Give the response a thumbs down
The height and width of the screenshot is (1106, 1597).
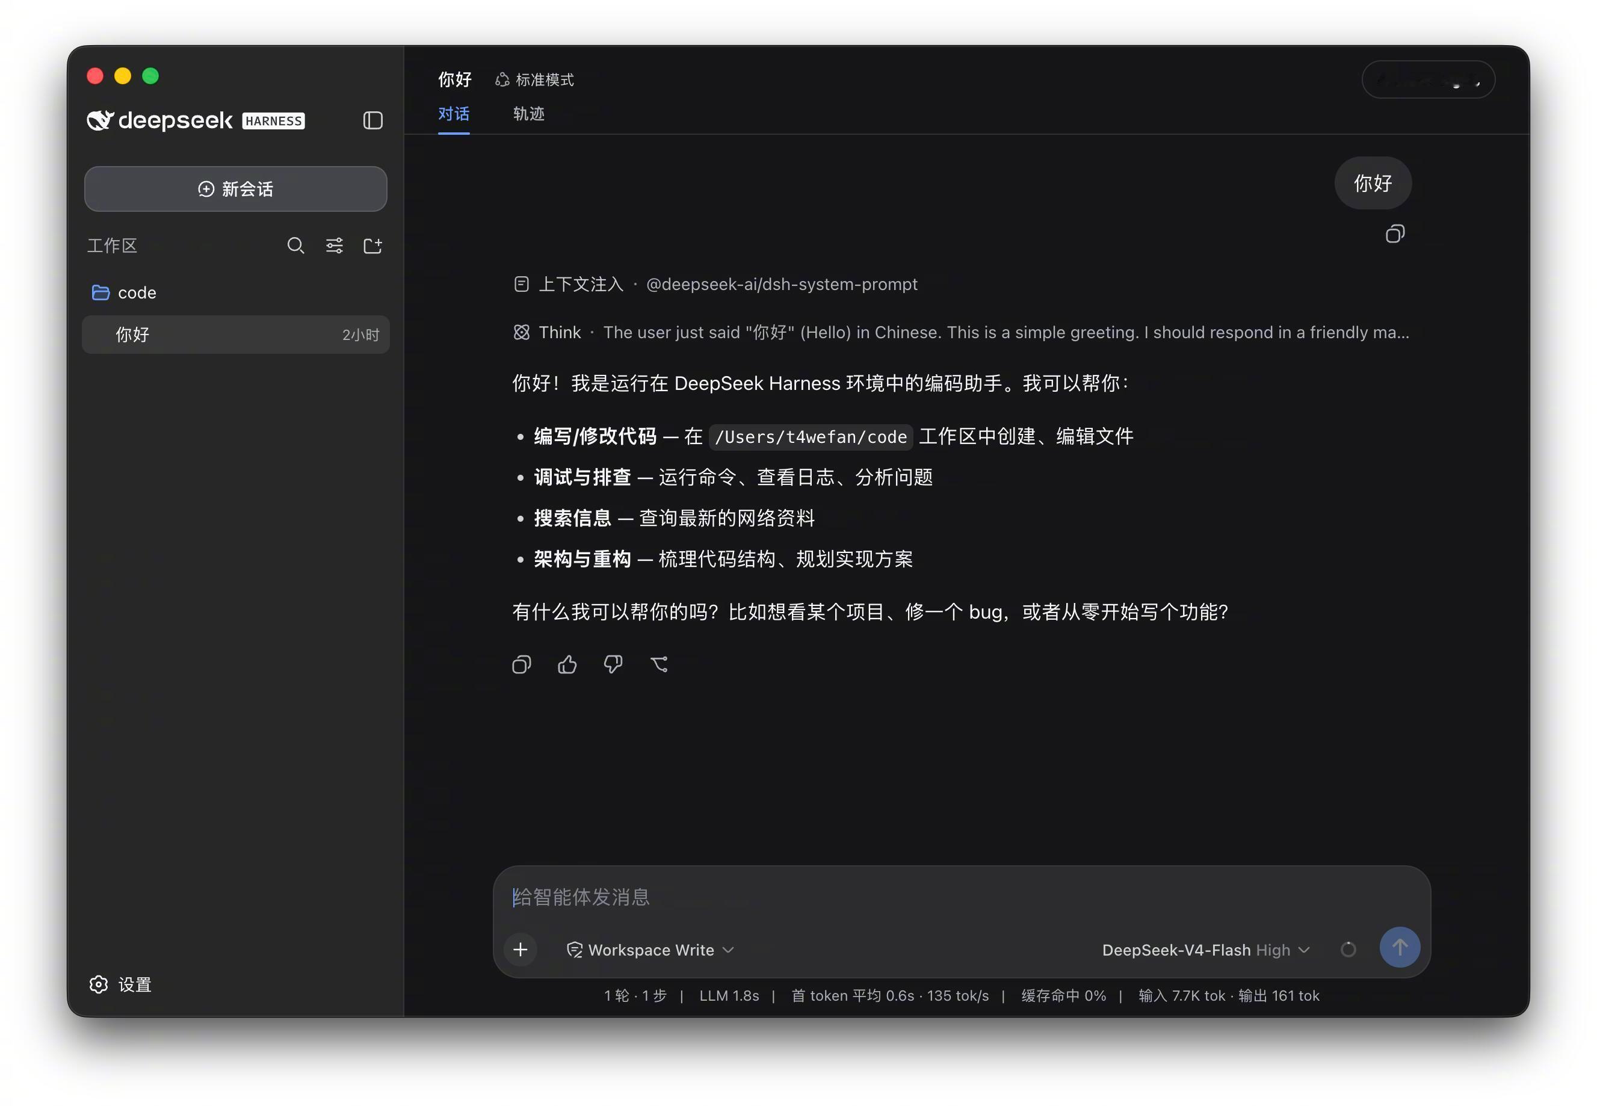613,664
